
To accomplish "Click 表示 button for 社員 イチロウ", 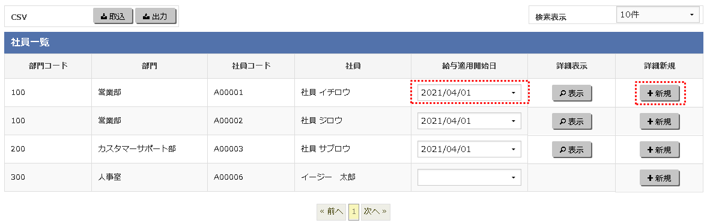I will pos(572,93).
